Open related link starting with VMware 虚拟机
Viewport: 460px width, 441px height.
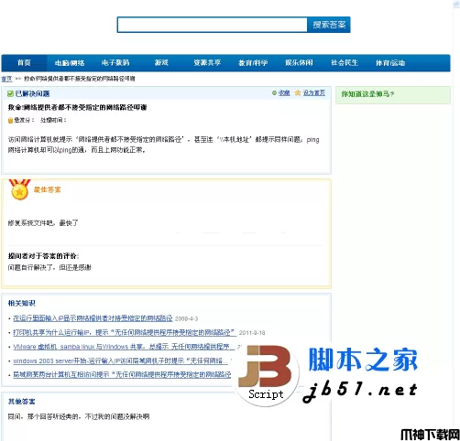coord(124,347)
